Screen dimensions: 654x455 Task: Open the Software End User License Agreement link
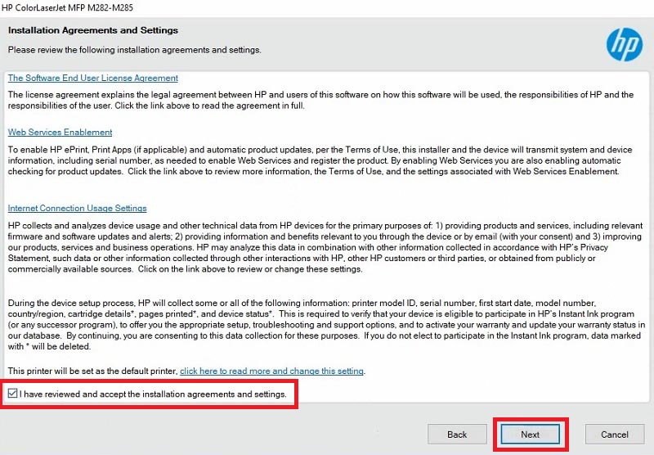point(92,79)
